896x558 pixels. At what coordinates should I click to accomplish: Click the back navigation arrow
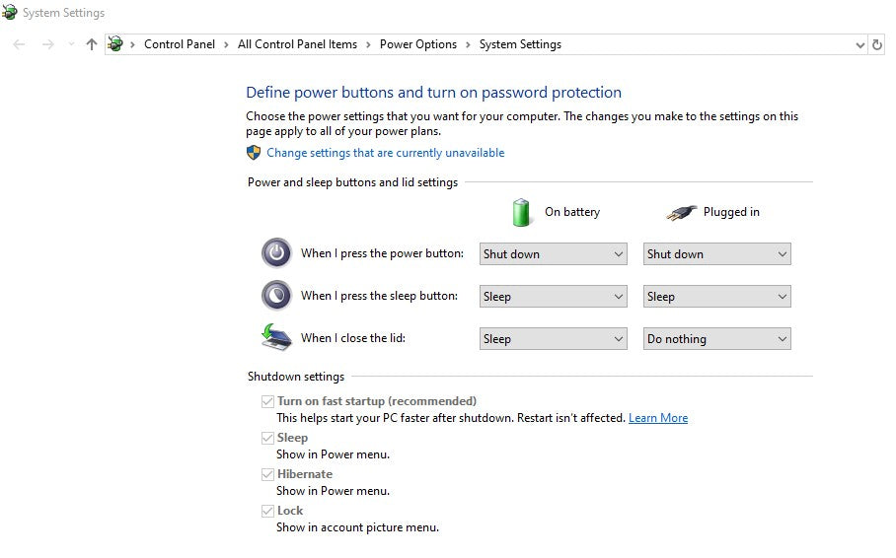19,44
